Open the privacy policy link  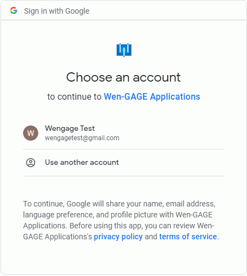click(118, 237)
